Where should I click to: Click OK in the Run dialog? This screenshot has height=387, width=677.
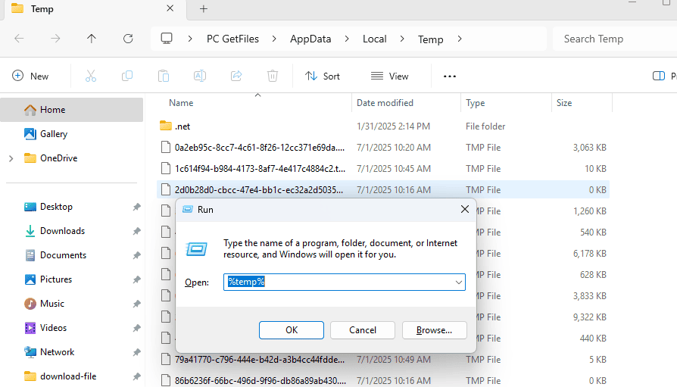tap(292, 330)
